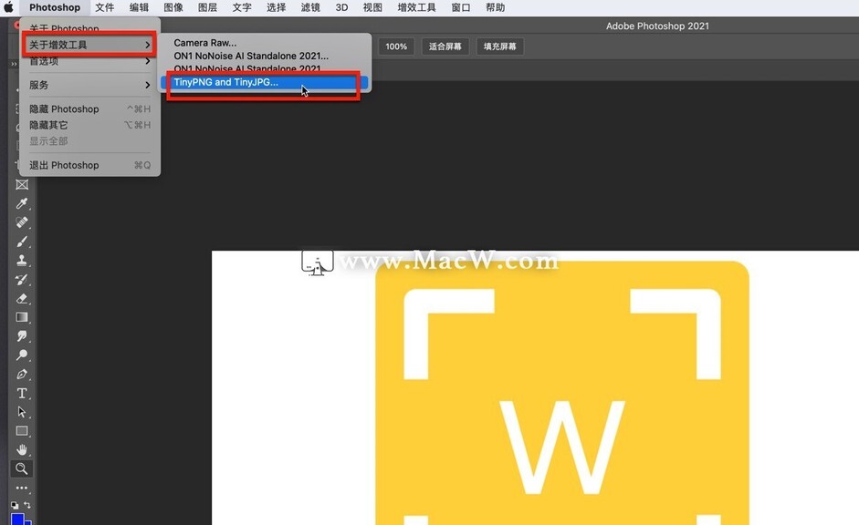Open the 窗口 menu

[461, 7]
